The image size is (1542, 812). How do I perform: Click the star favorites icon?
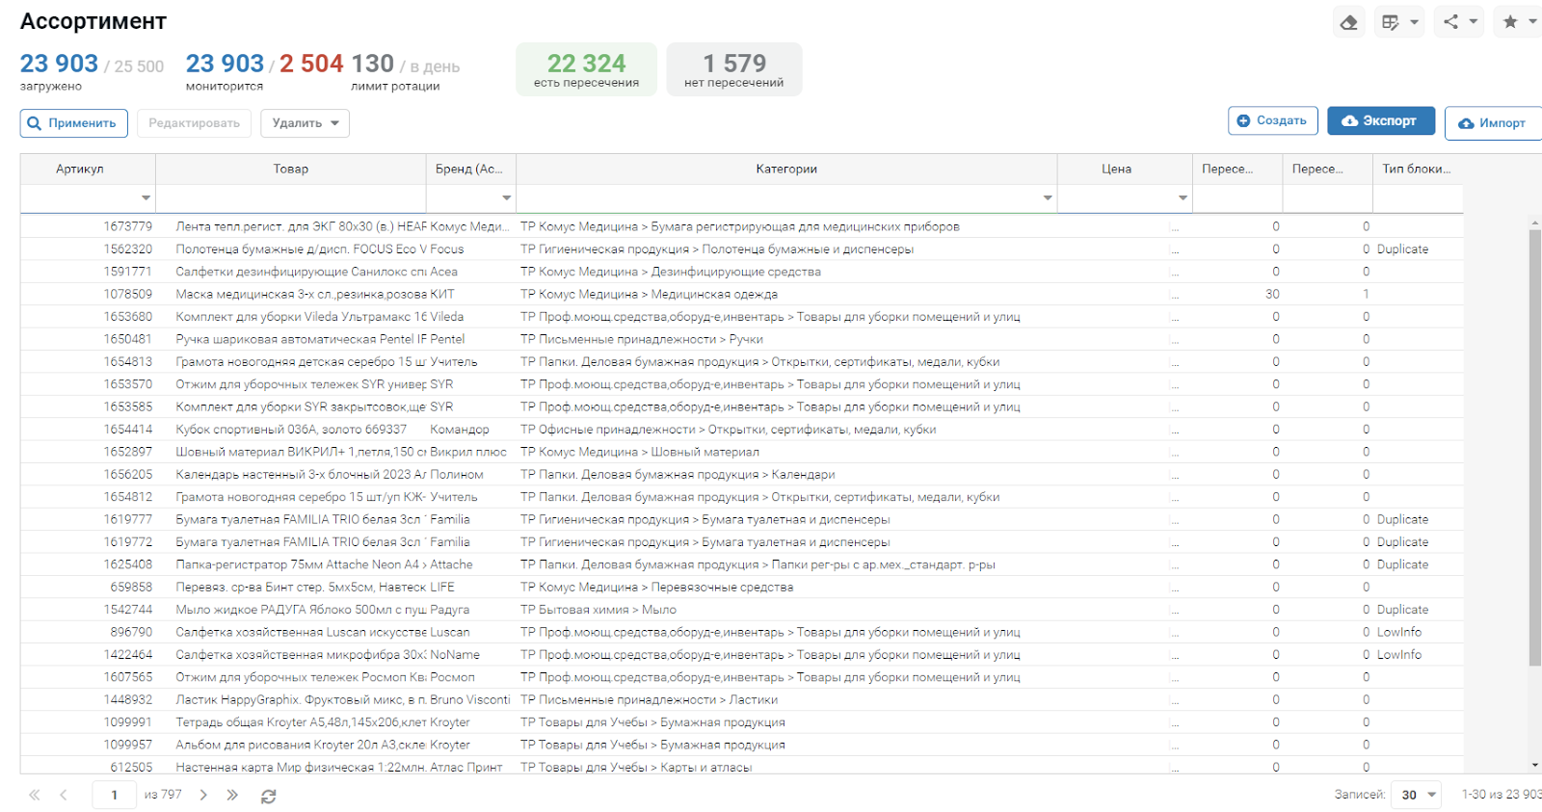tap(1518, 22)
